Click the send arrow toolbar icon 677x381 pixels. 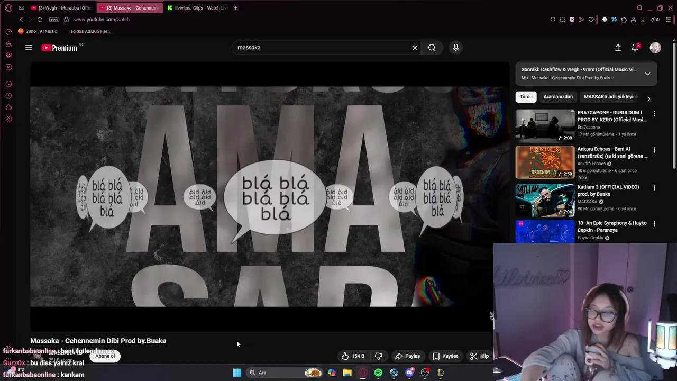581,20
